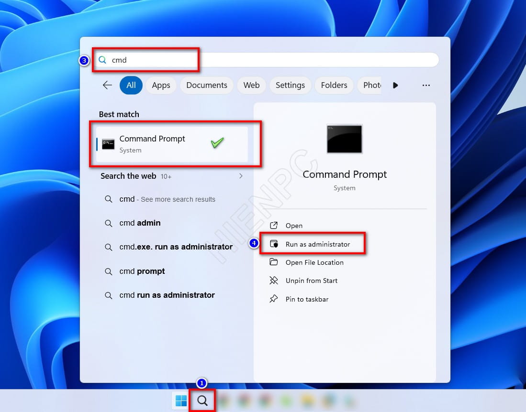
Task: Click the Open external-link icon
Action: coord(274,226)
